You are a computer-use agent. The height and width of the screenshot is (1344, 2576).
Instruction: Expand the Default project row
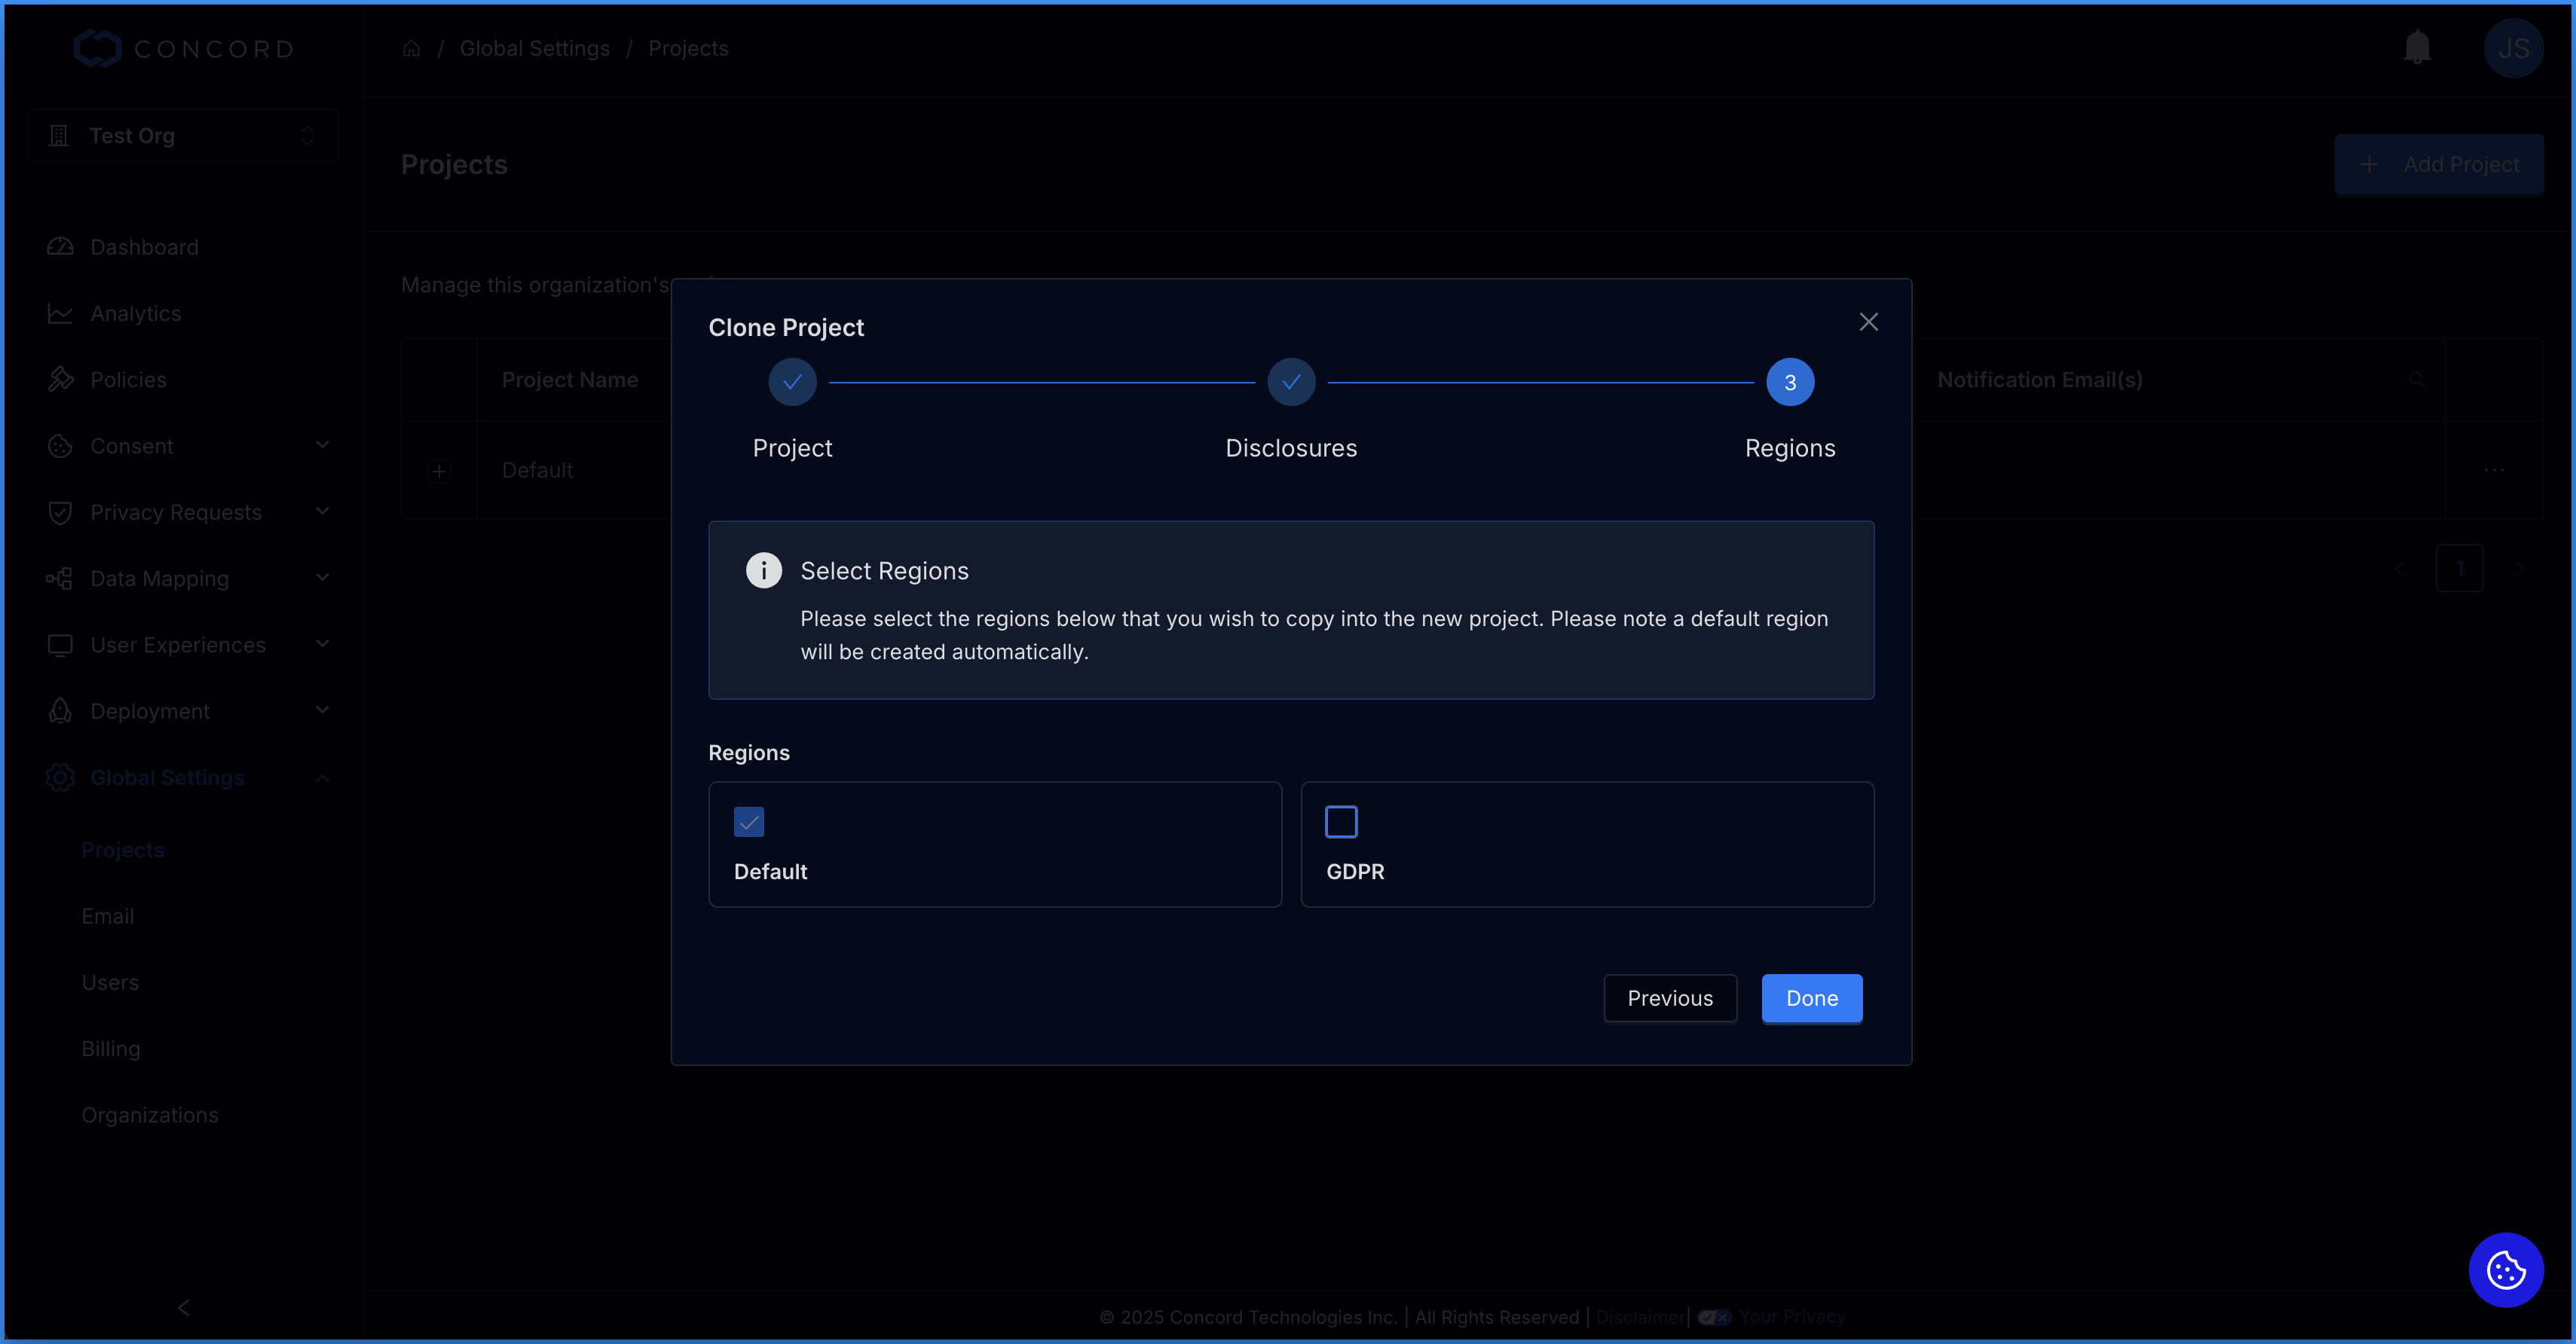(x=439, y=471)
